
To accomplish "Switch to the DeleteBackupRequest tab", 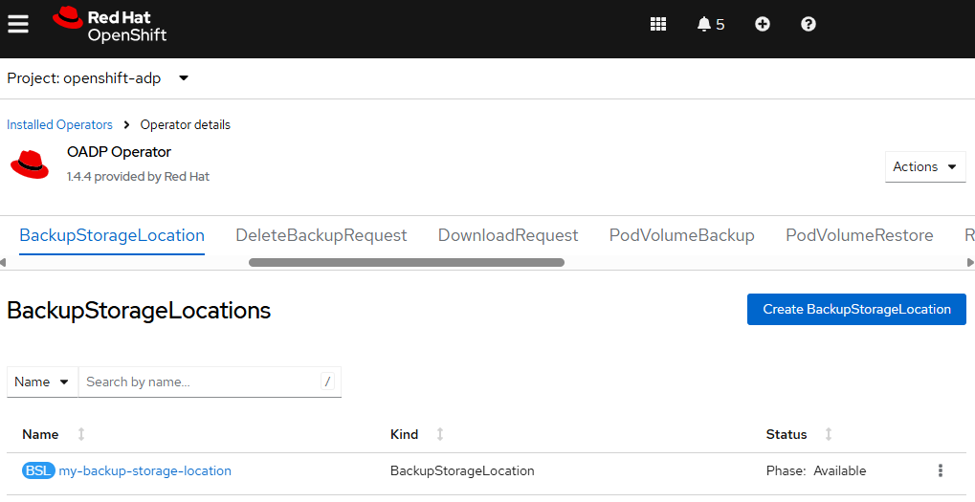I will coord(321,235).
